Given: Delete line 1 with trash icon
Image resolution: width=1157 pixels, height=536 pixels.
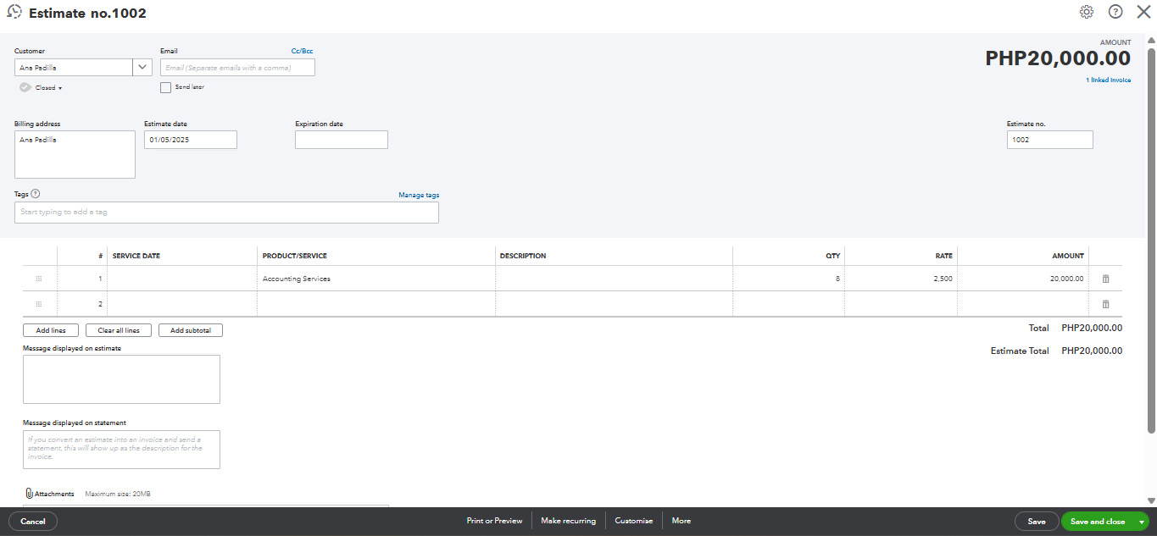Looking at the screenshot, I should [x=1105, y=279].
